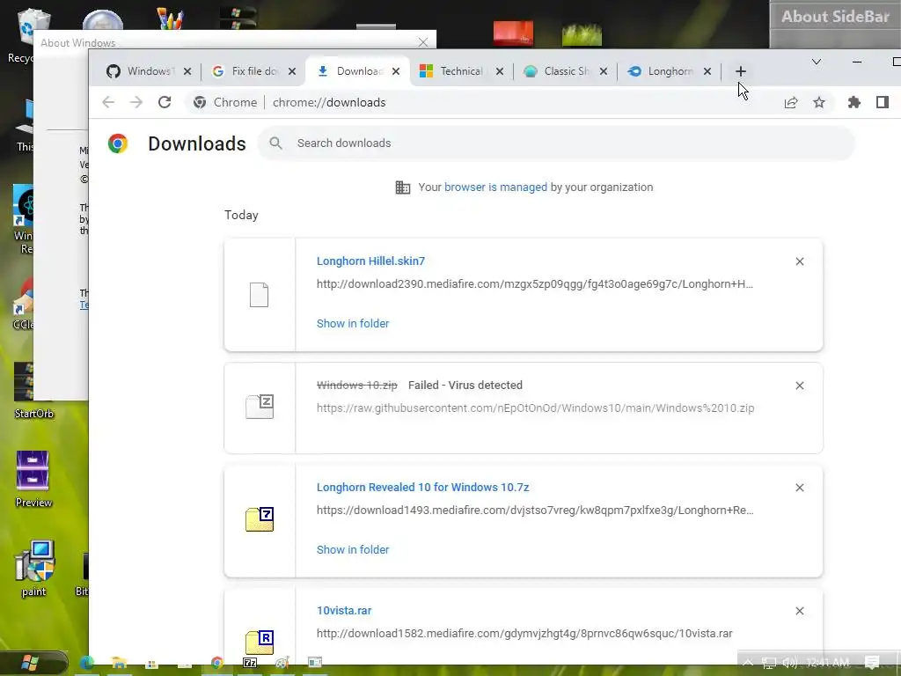Image resolution: width=901 pixels, height=676 pixels.
Task: Click the 7-Zip icon in taskbar
Action: 250,664
